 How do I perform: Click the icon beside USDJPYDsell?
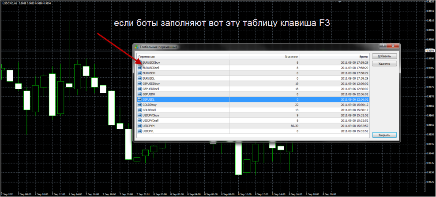point(139,120)
